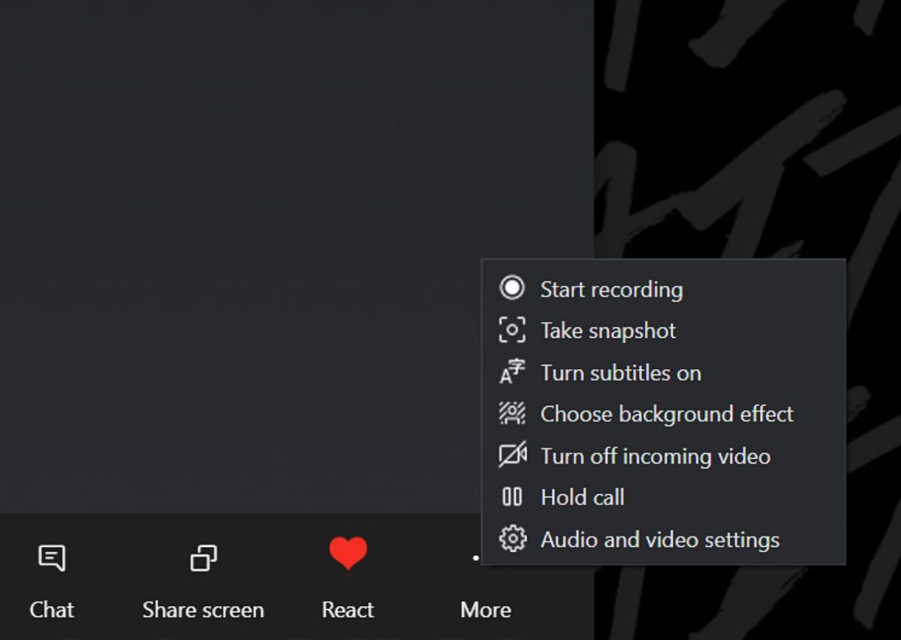Click the record circle icon
The width and height of the screenshot is (901, 640).
click(512, 288)
